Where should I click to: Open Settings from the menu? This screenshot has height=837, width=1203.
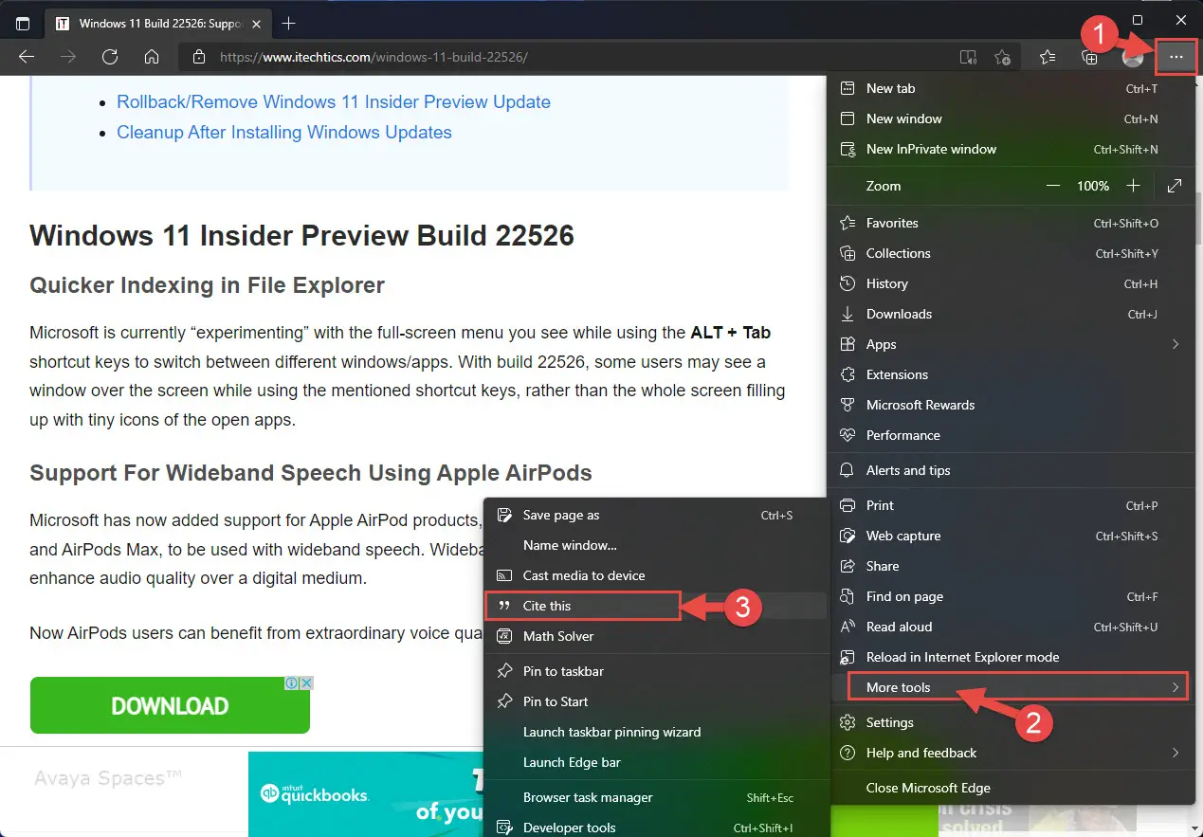coord(1010,722)
